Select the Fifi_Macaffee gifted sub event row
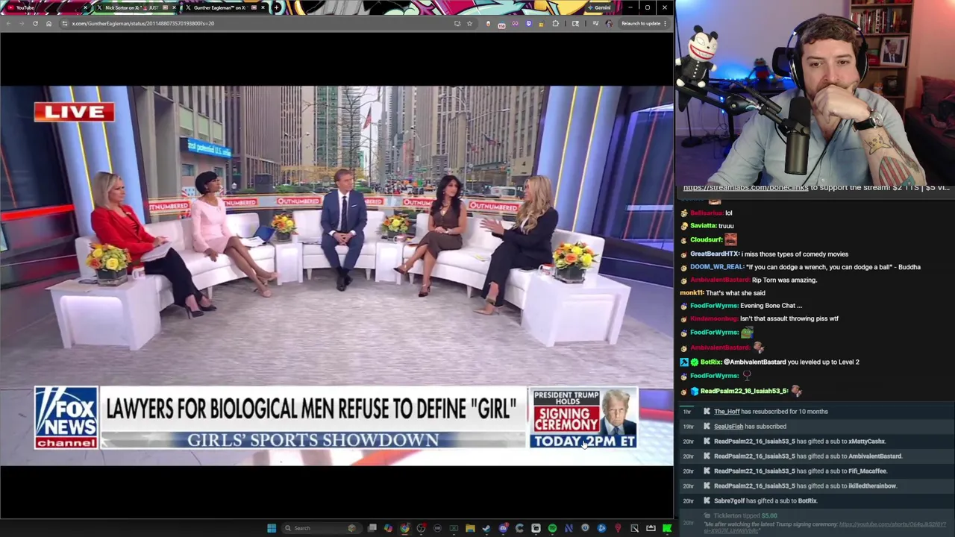 [x=817, y=471]
